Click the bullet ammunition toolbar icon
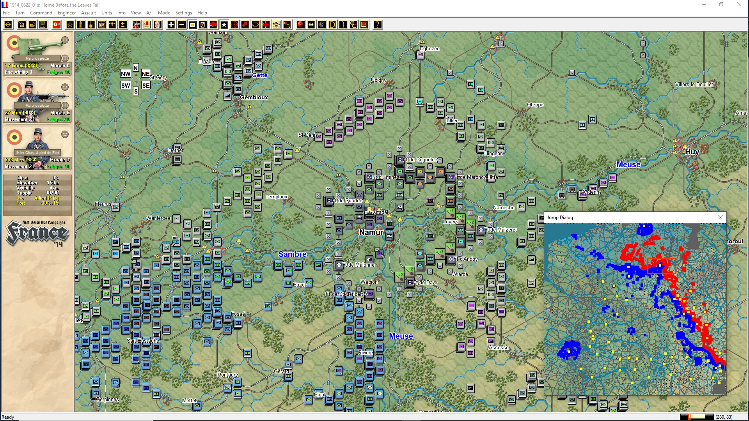 click(81, 25)
